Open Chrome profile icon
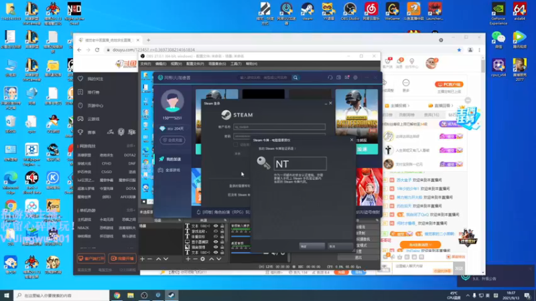 [x=470, y=49]
